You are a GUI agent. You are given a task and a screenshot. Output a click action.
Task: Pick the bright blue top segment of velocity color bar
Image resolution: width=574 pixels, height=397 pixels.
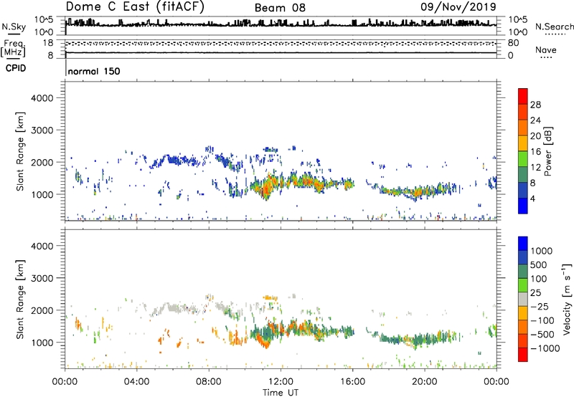coord(523,244)
